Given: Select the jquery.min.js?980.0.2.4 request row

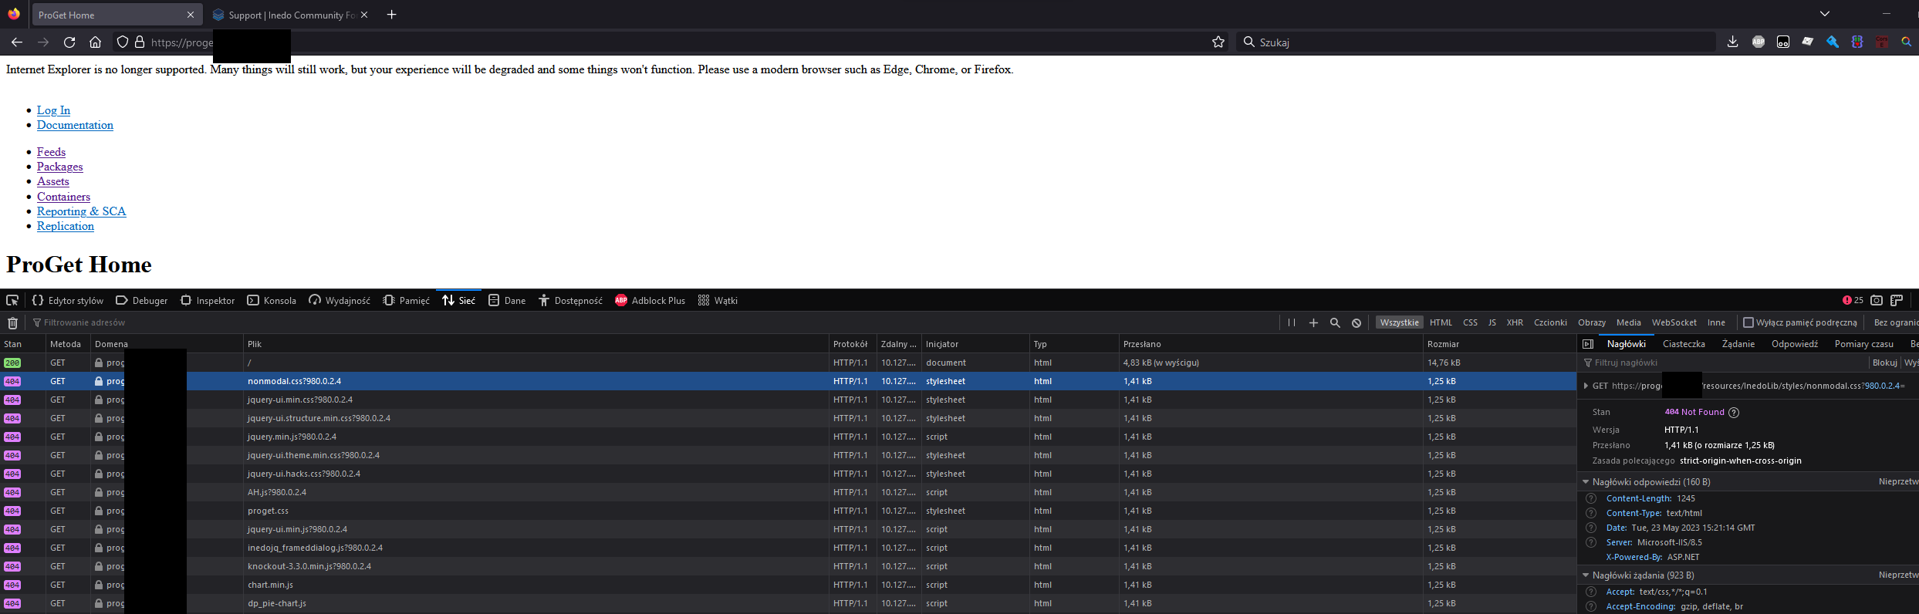Looking at the screenshot, I should (x=788, y=437).
